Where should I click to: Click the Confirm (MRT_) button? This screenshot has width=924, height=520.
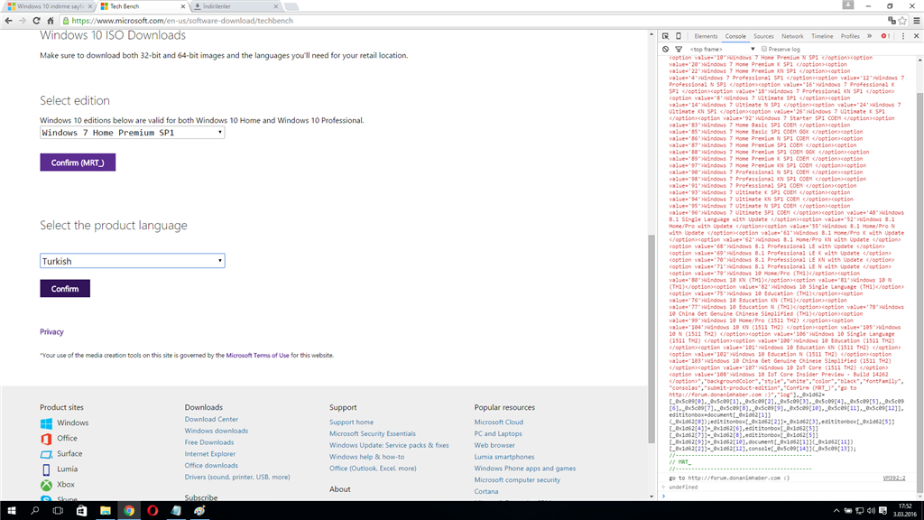[78, 162]
